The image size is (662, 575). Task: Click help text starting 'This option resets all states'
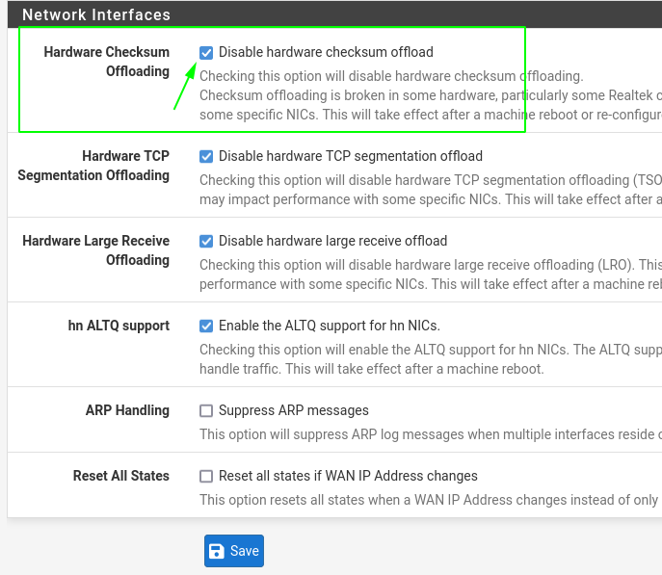pos(431,500)
